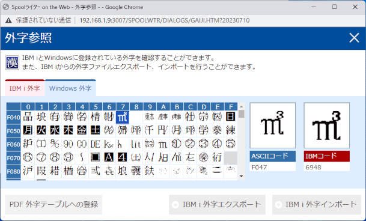Select the circled 5 glyph in row F060
Image resolution: width=366 pixels, height=221 pixels.
[x=231, y=144]
